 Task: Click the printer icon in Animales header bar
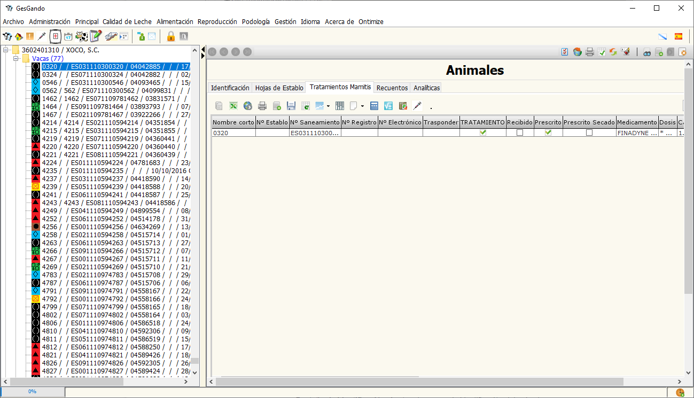[590, 52]
